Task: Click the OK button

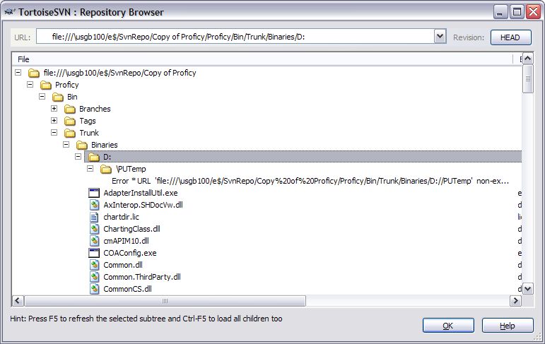Action: [448, 326]
